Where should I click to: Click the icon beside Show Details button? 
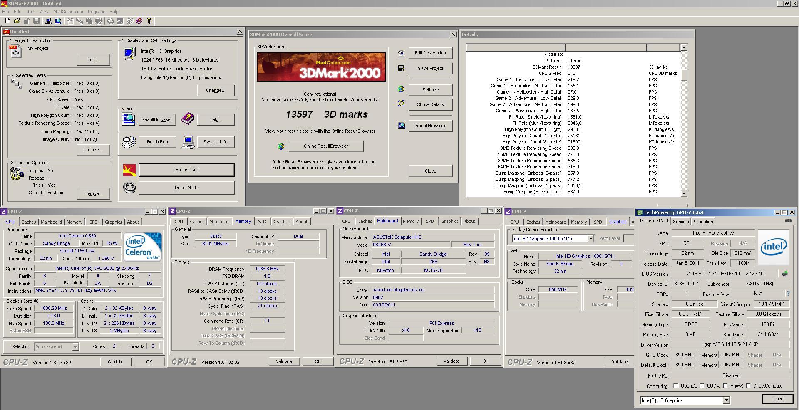click(x=401, y=104)
